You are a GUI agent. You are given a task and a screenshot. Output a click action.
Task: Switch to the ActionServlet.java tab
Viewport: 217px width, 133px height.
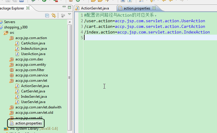click(x=95, y=8)
